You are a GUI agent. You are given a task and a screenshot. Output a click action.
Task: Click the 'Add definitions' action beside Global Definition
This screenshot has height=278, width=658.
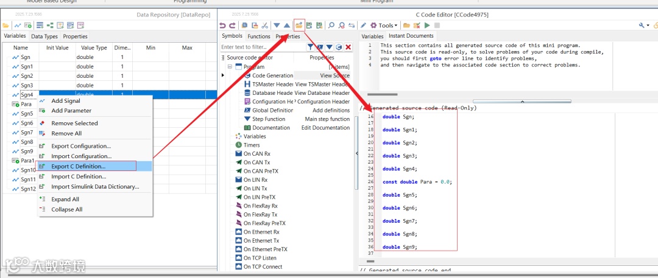click(331, 110)
